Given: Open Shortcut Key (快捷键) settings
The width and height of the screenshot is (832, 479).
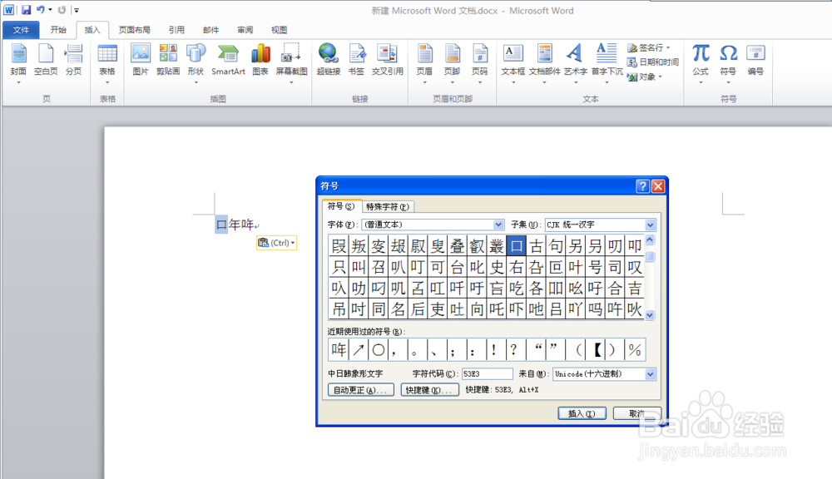Looking at the screenshot, I should pyautogui.click(x=430, y=390).
